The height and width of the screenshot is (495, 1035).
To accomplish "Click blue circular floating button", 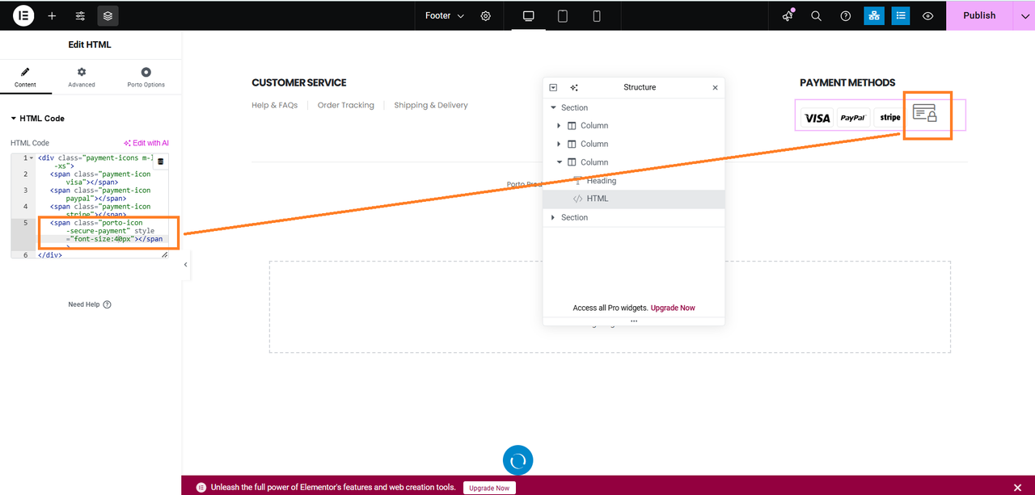I will (x=518, y=460).
